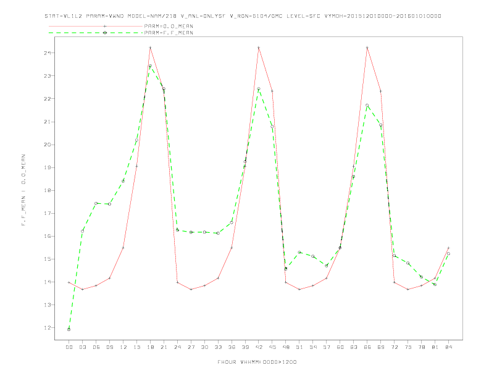The image size is (489, 378).
Task: Click y-axis tick label 14
Action: click(x=48, y=282)
